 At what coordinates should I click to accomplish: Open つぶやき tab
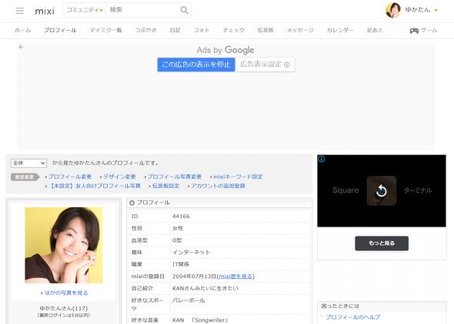[146, 30]
